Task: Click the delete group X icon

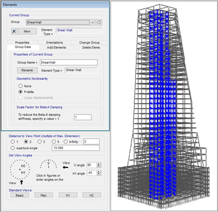Action: point(14,31)
